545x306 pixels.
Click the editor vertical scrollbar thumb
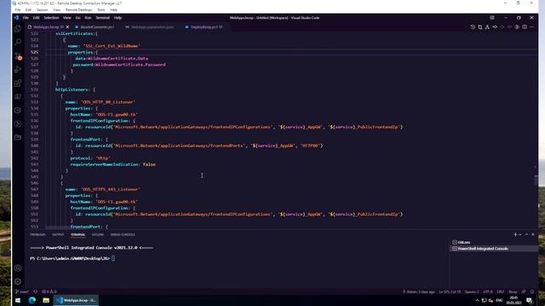tap(536, 179)
